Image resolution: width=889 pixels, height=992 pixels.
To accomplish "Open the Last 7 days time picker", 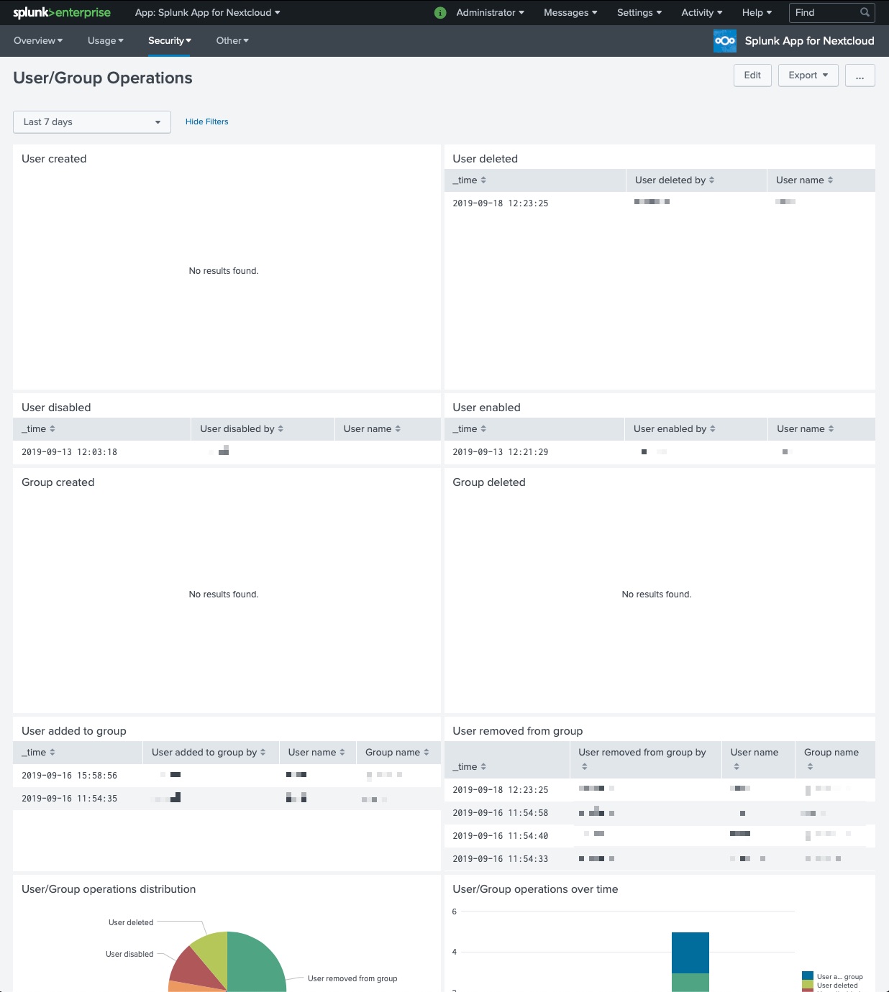I will [92, 122].
